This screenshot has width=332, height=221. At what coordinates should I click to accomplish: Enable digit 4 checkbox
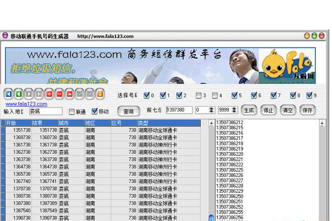[x=215, y=96]
